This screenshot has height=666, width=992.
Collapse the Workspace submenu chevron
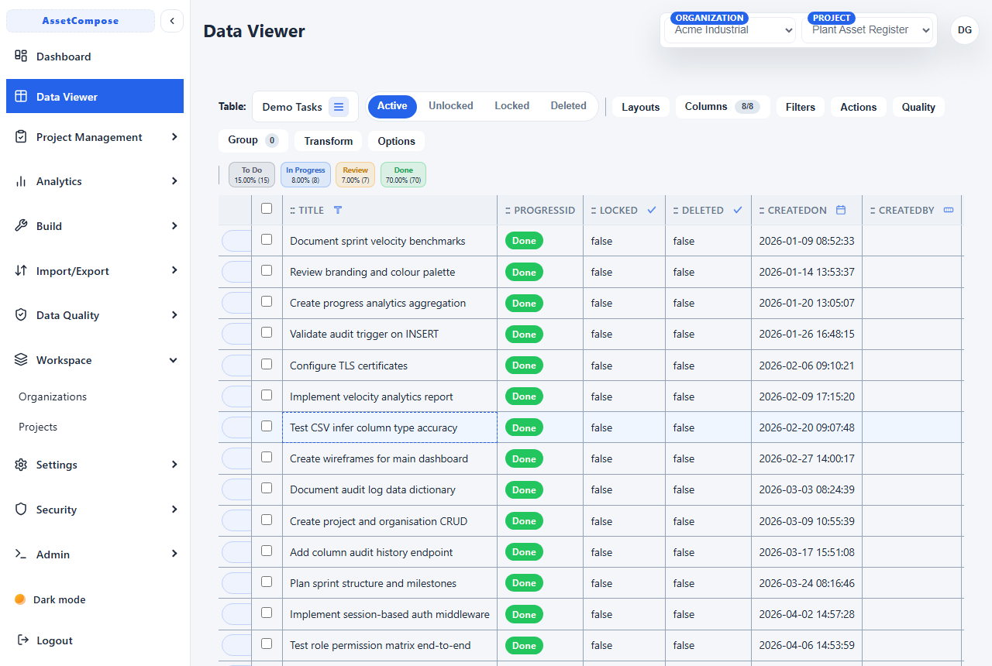pyautogui.click(x=174, y=360)
